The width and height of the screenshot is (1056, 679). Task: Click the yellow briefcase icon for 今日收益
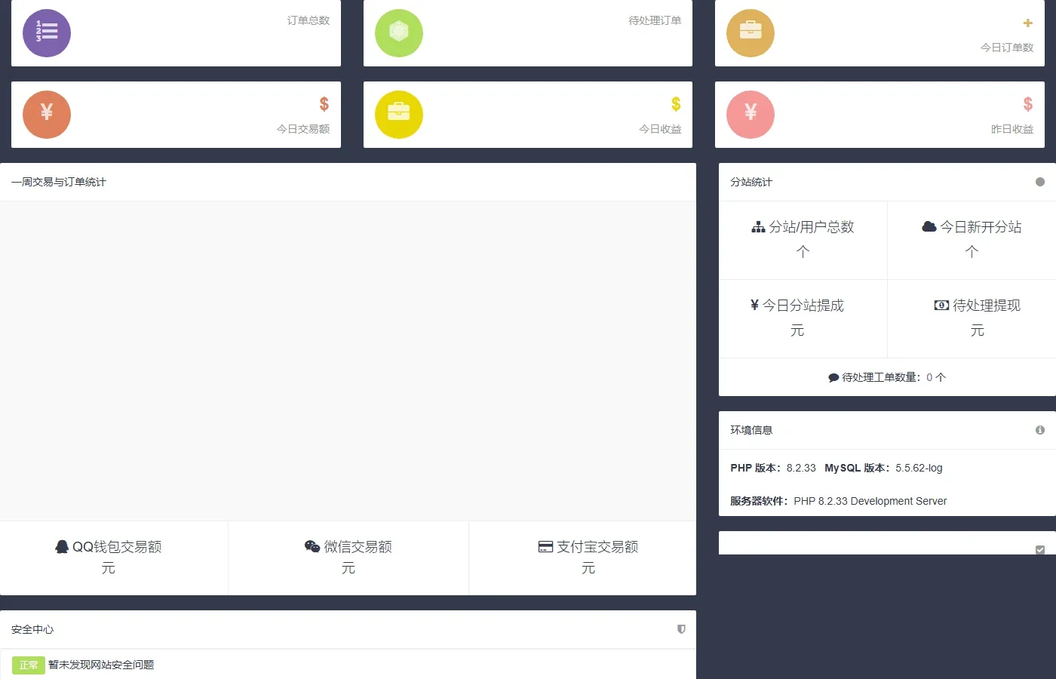tap(399, 115)
